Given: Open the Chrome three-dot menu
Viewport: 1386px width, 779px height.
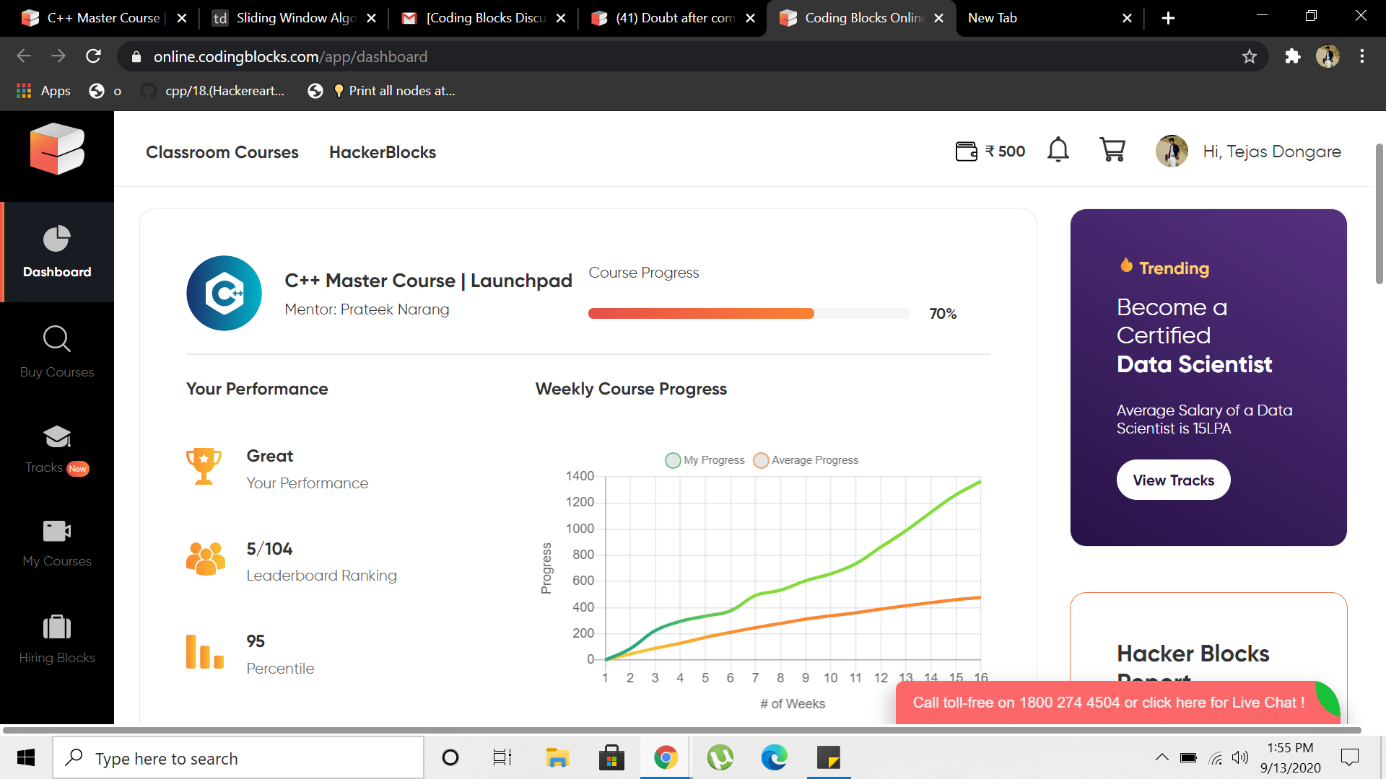Looking at the screenshot, I should tap(1362, 56).
